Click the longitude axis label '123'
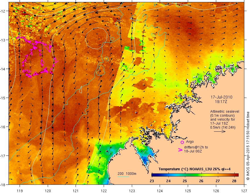250x193 pixels. 132,191
